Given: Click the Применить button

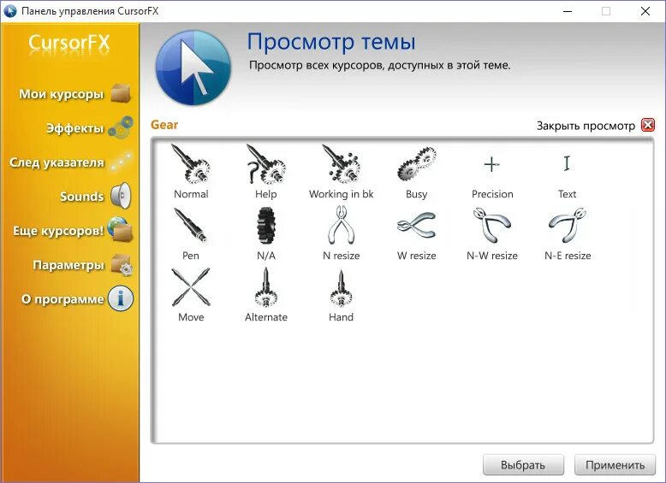Looking at the screenshot, I should tap(615, 465).
